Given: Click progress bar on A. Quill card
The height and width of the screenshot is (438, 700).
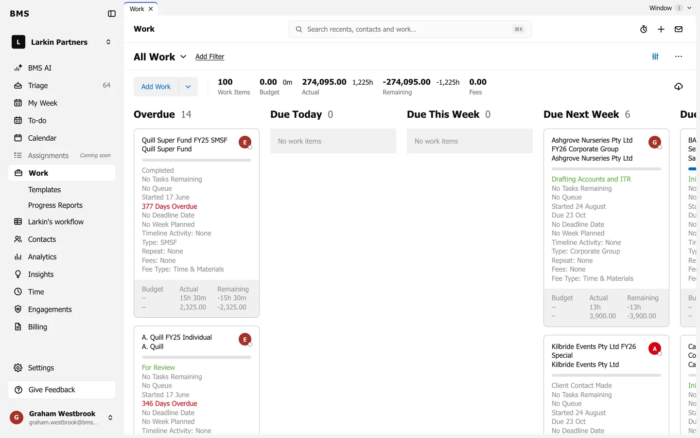Looking at the screenshot, I should [196, 357].
